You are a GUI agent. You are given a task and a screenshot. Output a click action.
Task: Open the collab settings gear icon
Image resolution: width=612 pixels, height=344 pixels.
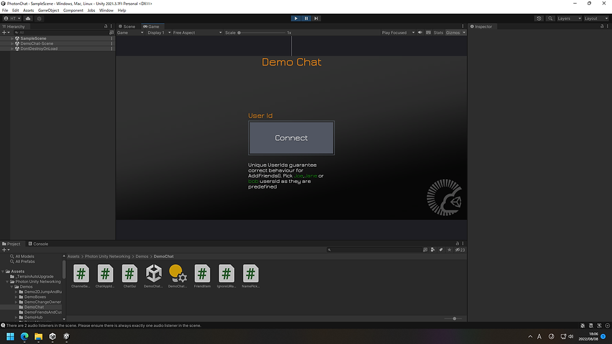(39, 18)
